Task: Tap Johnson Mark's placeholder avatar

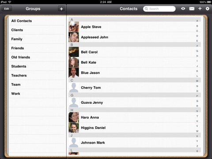Action: pyautogui.click(x=74, y=143)
